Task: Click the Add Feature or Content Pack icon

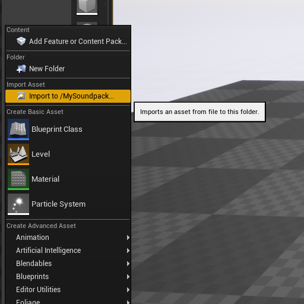Action: (21, 41)
